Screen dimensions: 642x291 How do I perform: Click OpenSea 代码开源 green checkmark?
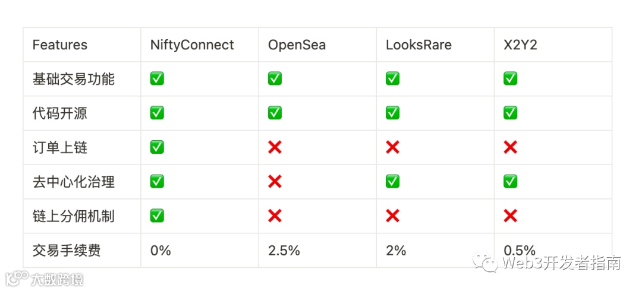(275, 113)
